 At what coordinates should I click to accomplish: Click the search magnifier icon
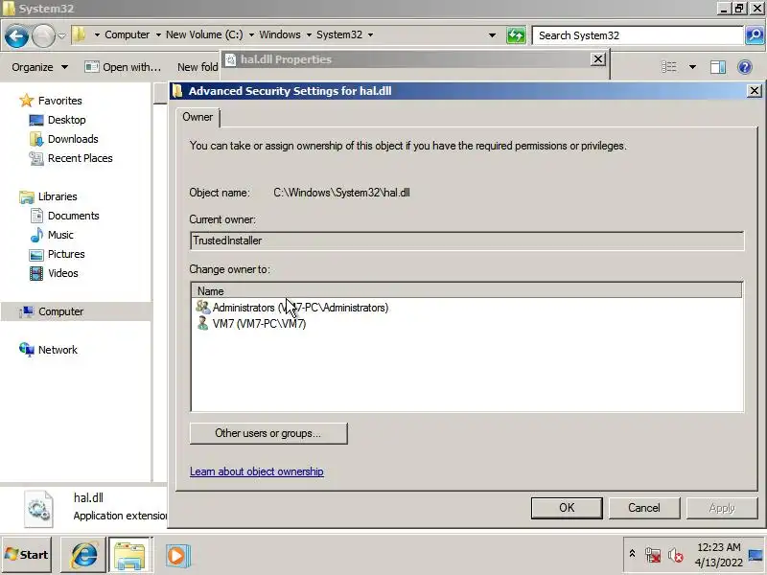pos(755,35)
